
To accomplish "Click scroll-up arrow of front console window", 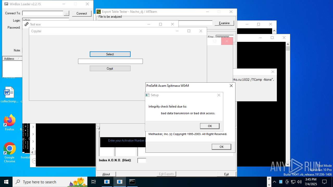I will tap(288, 44).
